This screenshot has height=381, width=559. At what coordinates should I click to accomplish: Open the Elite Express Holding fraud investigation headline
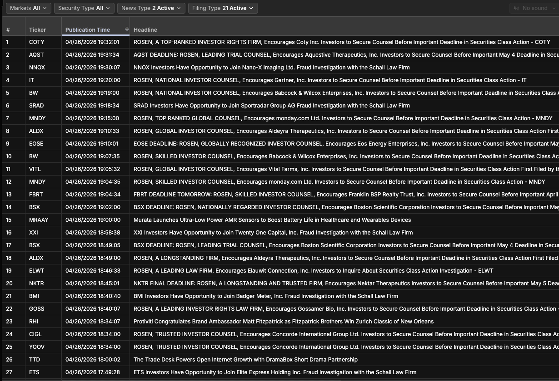point(275,372)
